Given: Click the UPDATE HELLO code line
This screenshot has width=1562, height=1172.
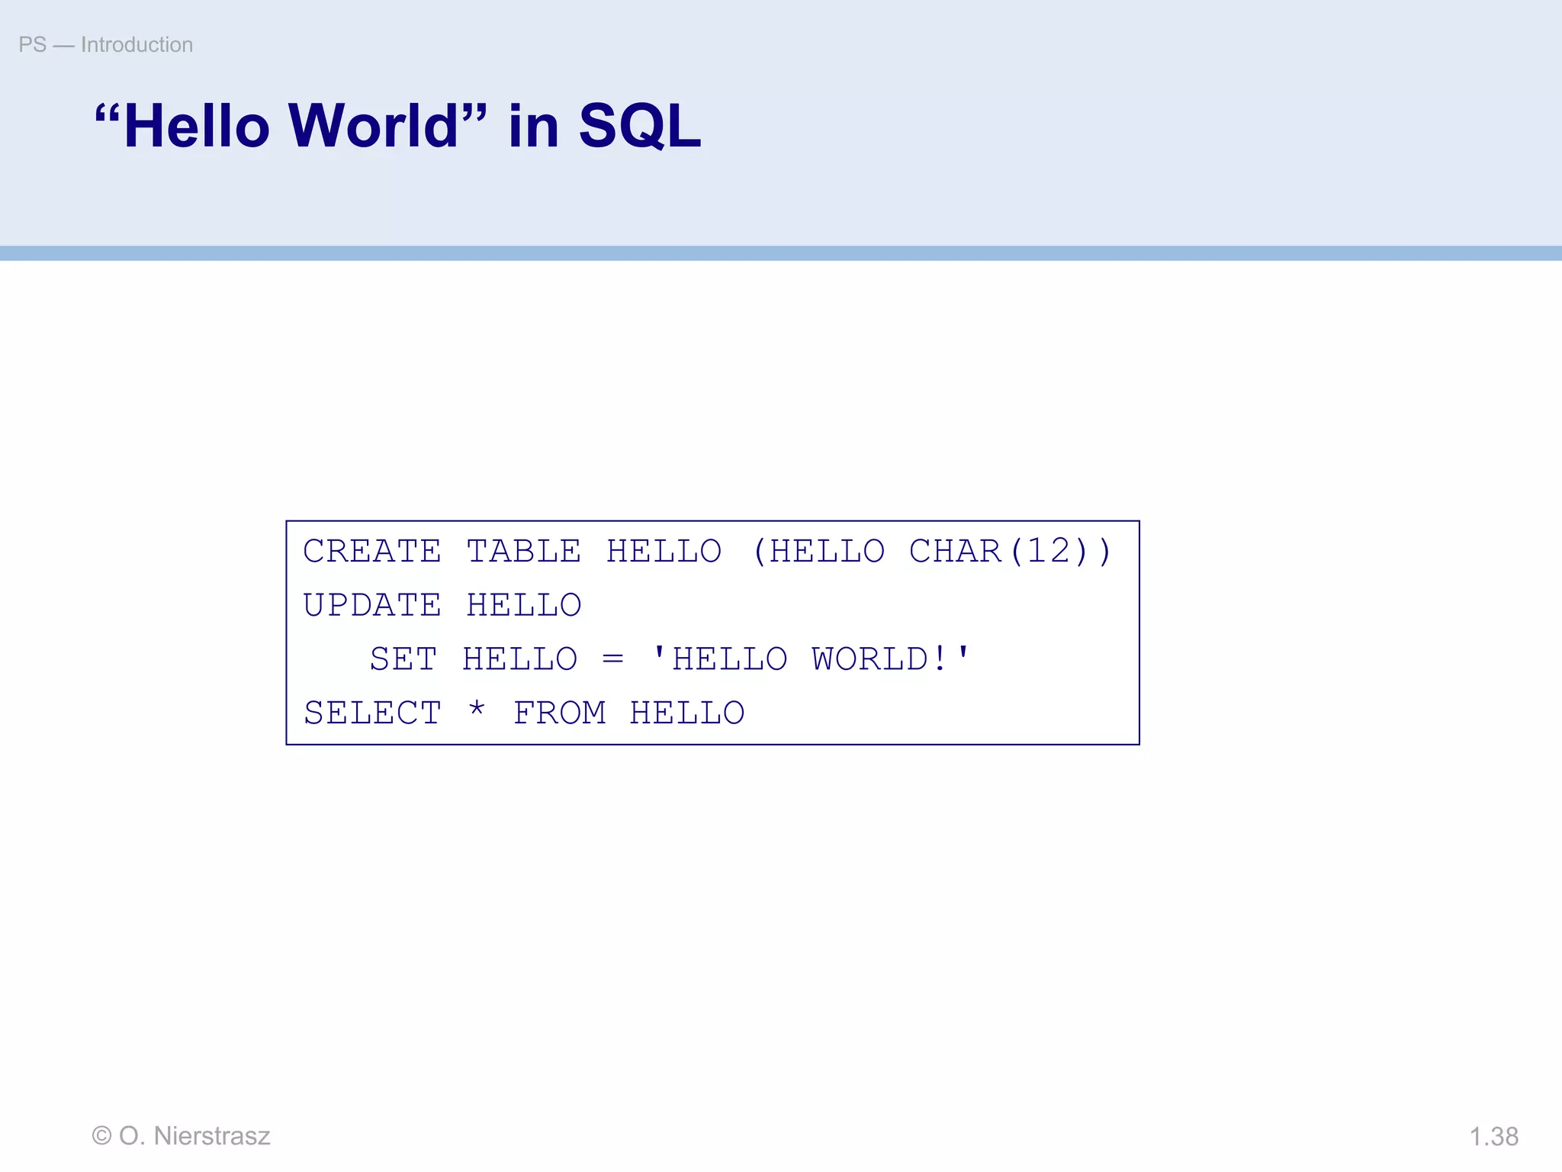Looking at the screenshot, I should tap(442, 605).
